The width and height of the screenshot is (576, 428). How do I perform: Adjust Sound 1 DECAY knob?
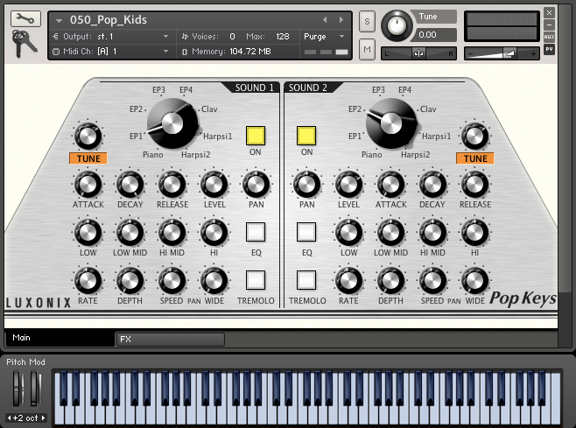click(x=130, y=185)
